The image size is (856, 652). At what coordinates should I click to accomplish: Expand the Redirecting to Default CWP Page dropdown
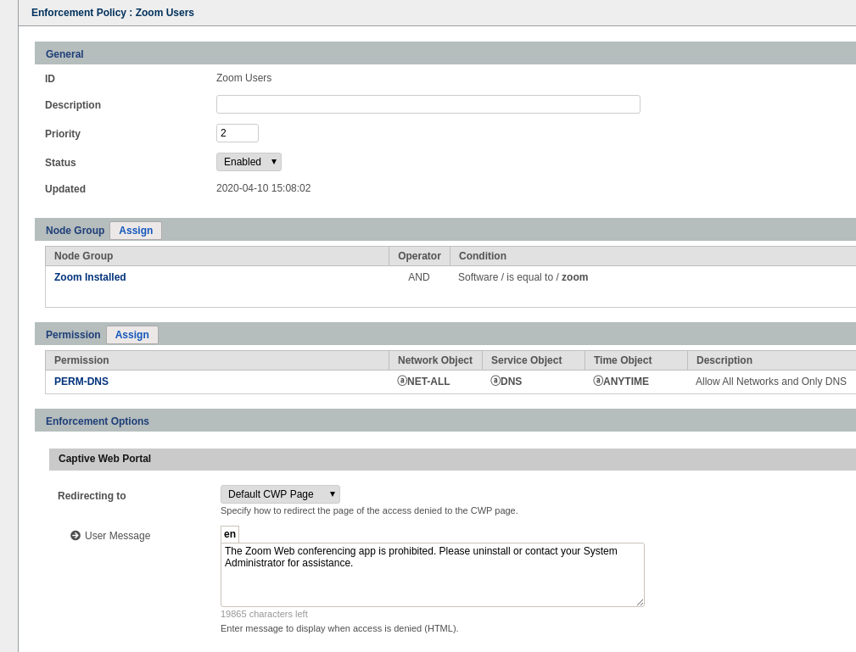(280, 494)
